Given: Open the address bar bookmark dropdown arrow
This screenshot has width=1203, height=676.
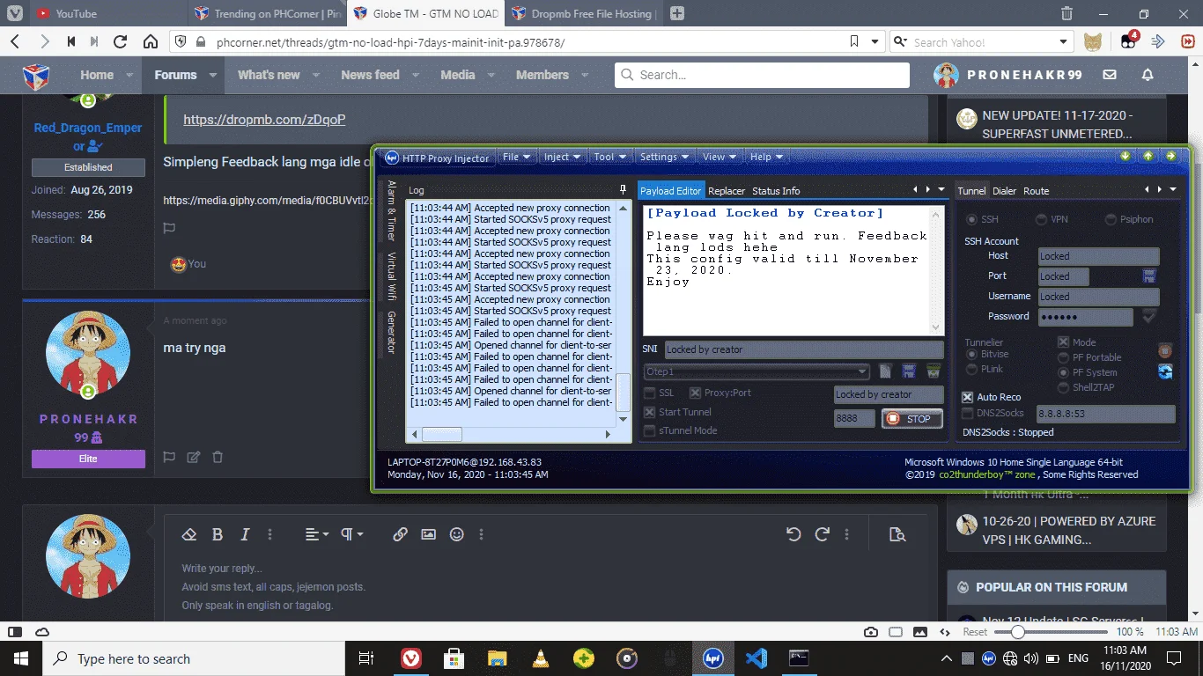Looking at the screenshot, I should 875,41.
